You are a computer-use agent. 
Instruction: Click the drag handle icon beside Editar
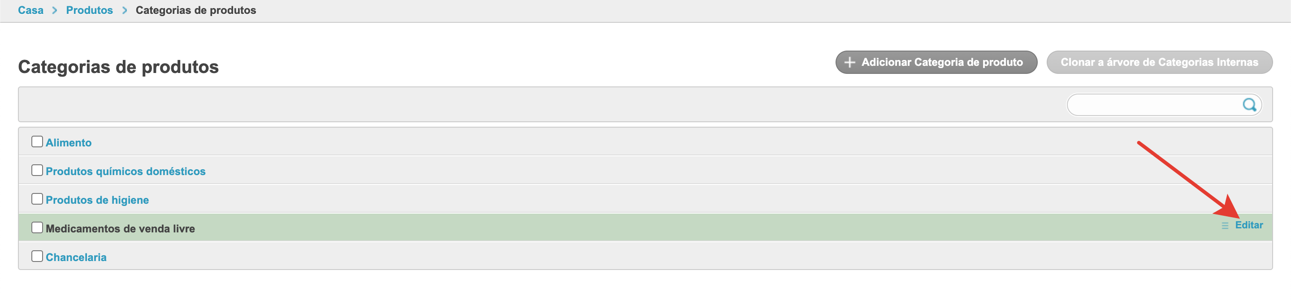pyautogui.click(x=1224, y=226)
